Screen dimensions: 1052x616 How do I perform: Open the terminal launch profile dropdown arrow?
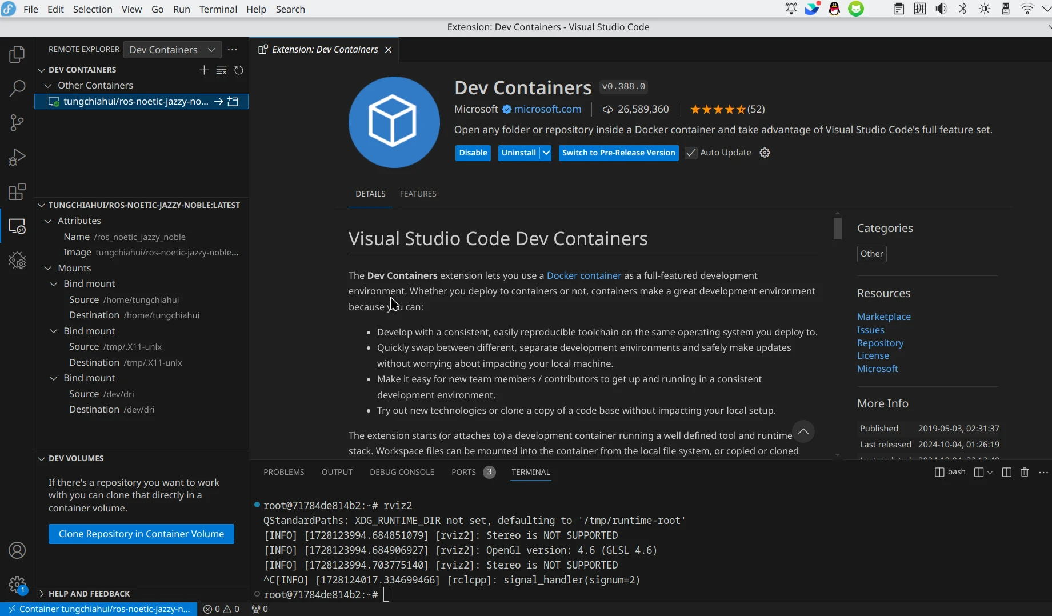(990, 472)
